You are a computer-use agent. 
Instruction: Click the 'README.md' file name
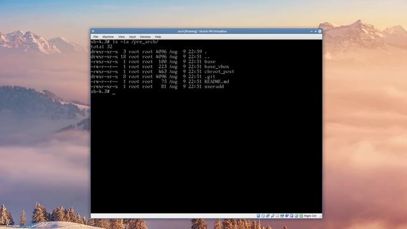217,81
